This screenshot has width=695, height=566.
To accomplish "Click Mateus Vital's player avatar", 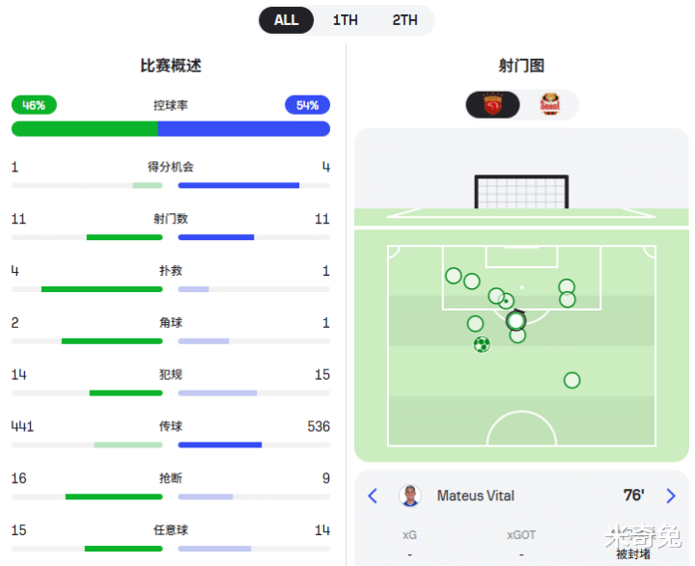I will click(x=410, y=496).
